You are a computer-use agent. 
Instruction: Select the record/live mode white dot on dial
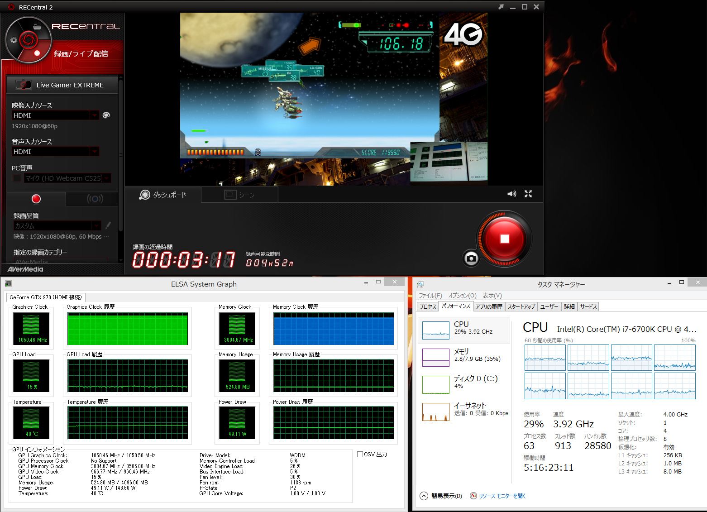[37, 53]
